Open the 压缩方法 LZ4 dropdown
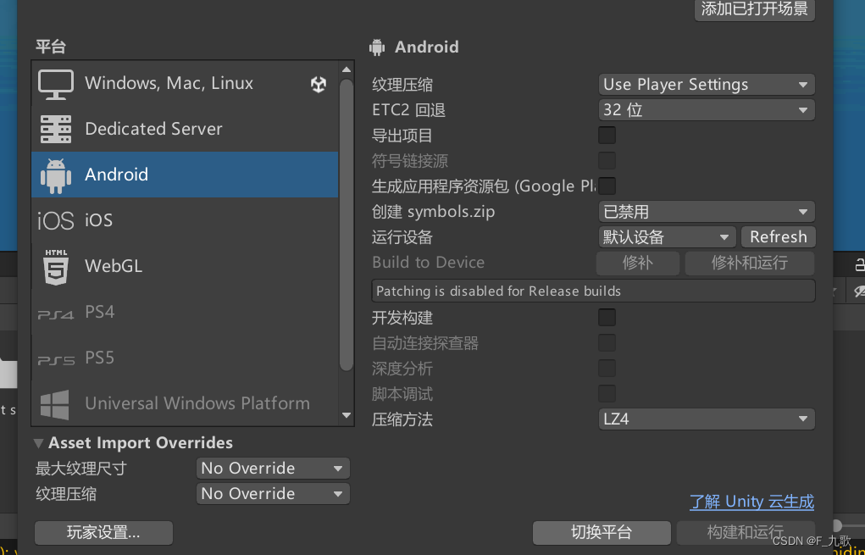This screenshot has width=865, height=555. pos(706,419)
